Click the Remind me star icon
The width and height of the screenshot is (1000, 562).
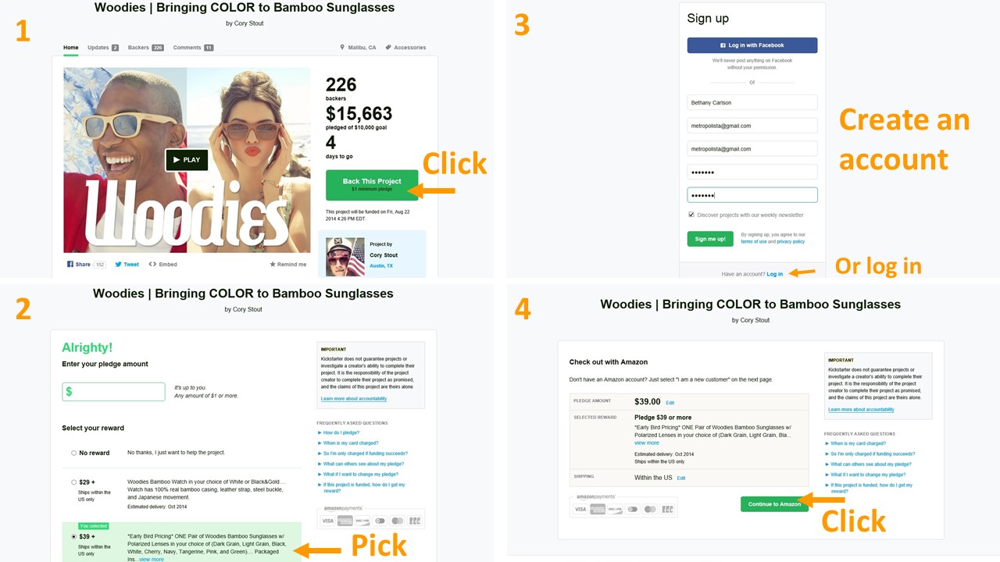pyautogui.click(x=273, y=265)
